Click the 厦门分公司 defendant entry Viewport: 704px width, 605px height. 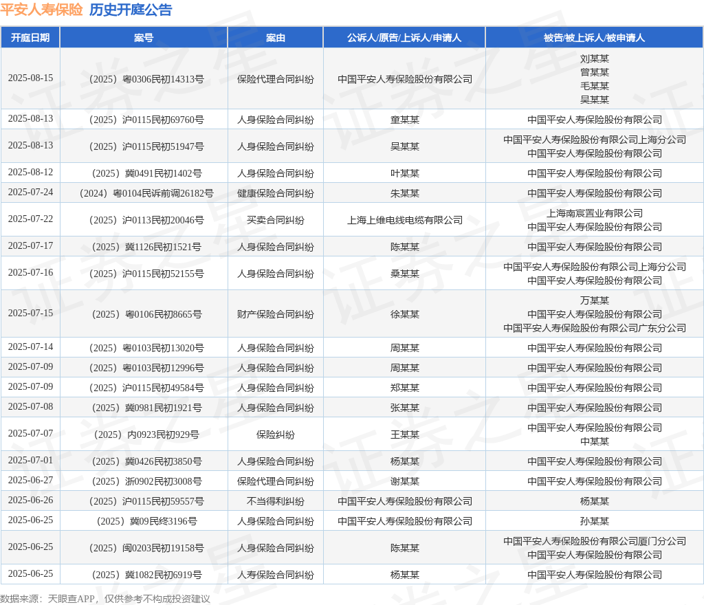tap(595, 541)
